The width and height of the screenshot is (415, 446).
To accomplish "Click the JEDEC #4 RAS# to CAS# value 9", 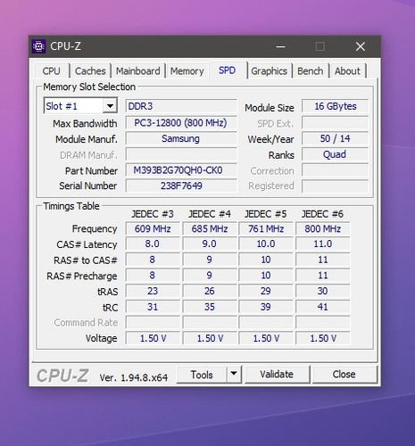I will tap(210, 260).
